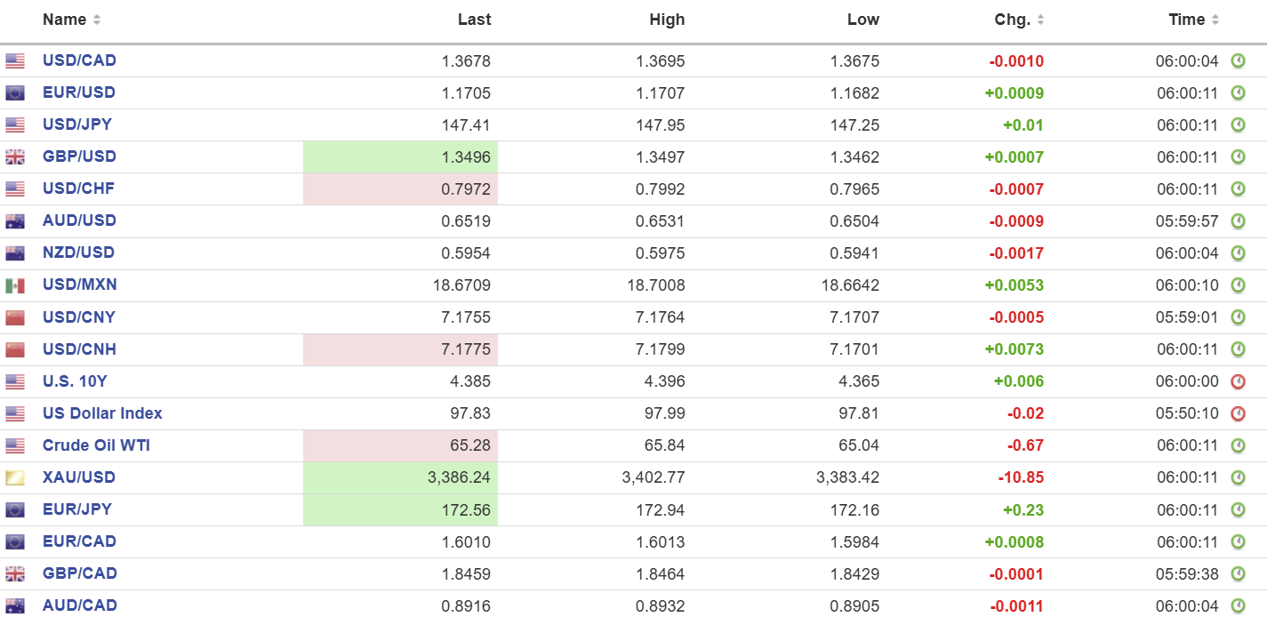Screen dimensions: 1267x617
Task: Open the EUR/USD pair link
Action: pos(79,92)
